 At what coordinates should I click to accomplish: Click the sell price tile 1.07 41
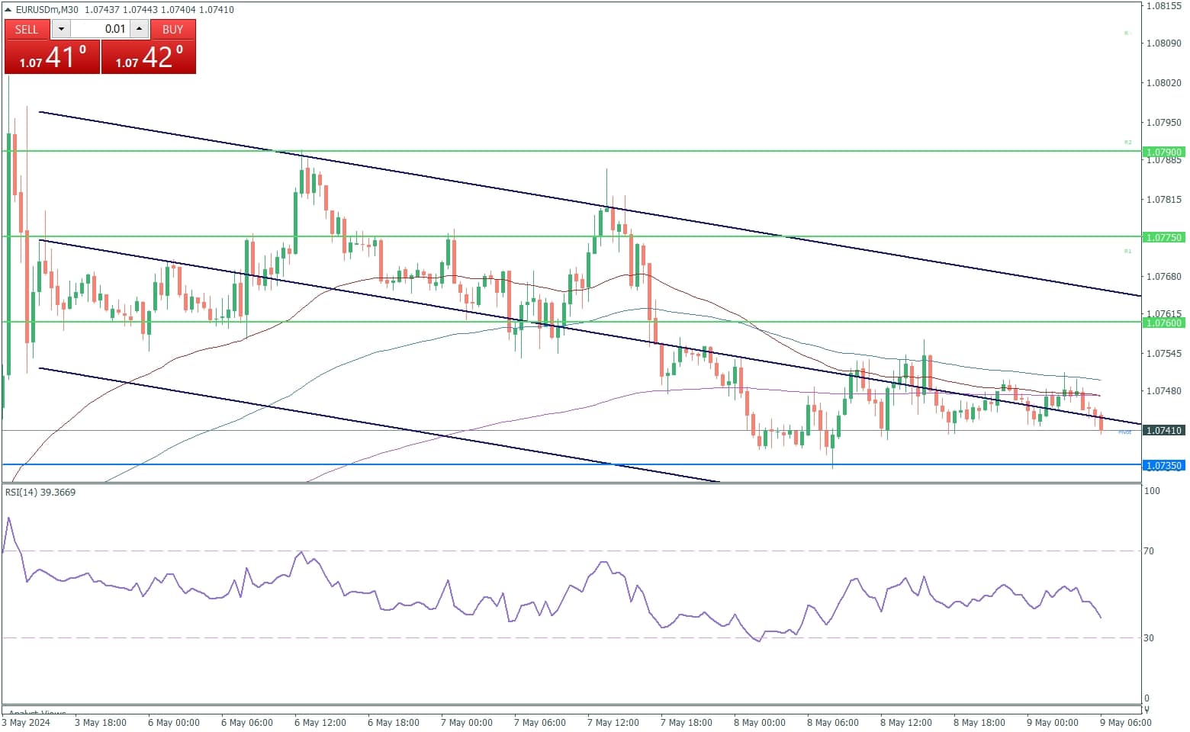point(52,57)
